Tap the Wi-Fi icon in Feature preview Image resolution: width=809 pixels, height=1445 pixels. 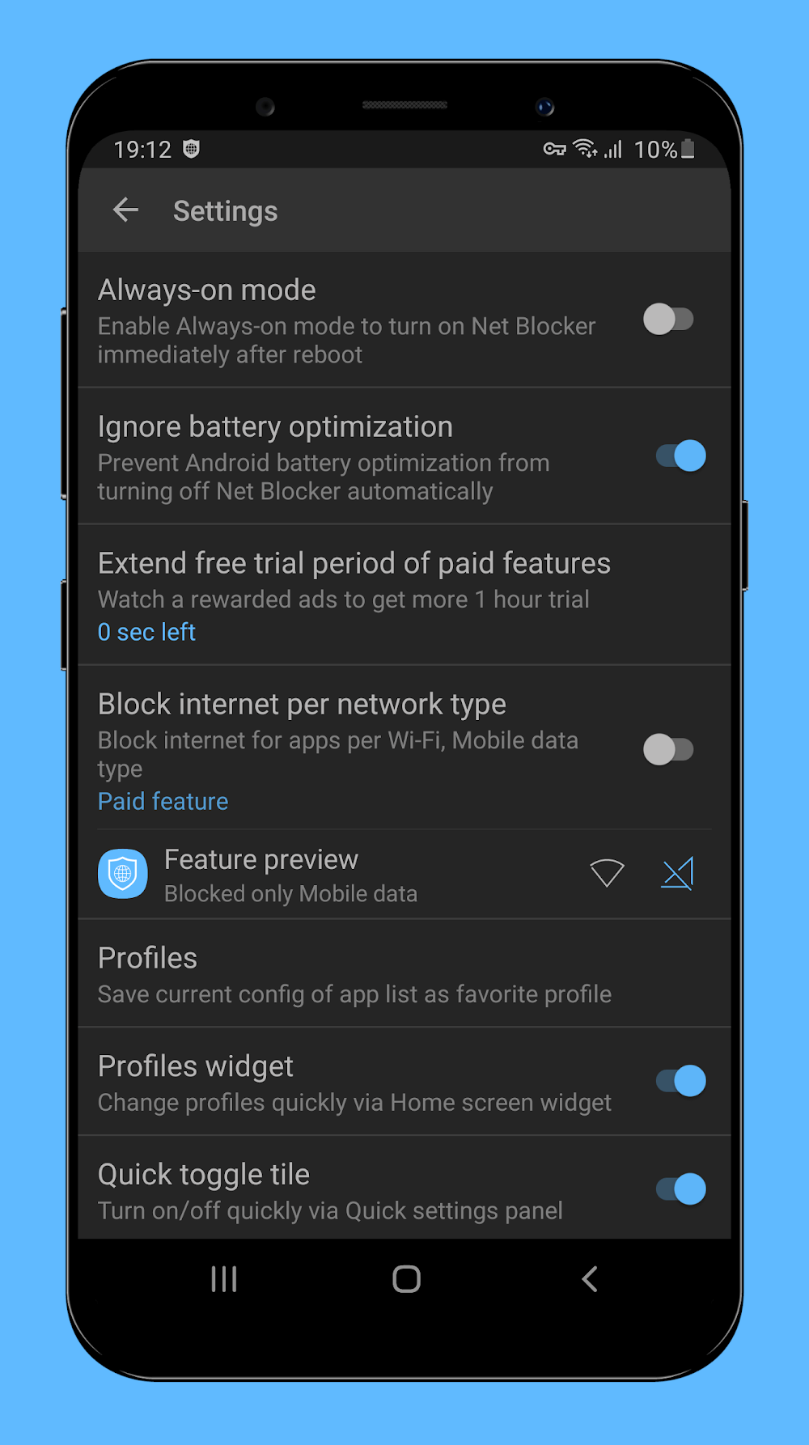point(607,873)
